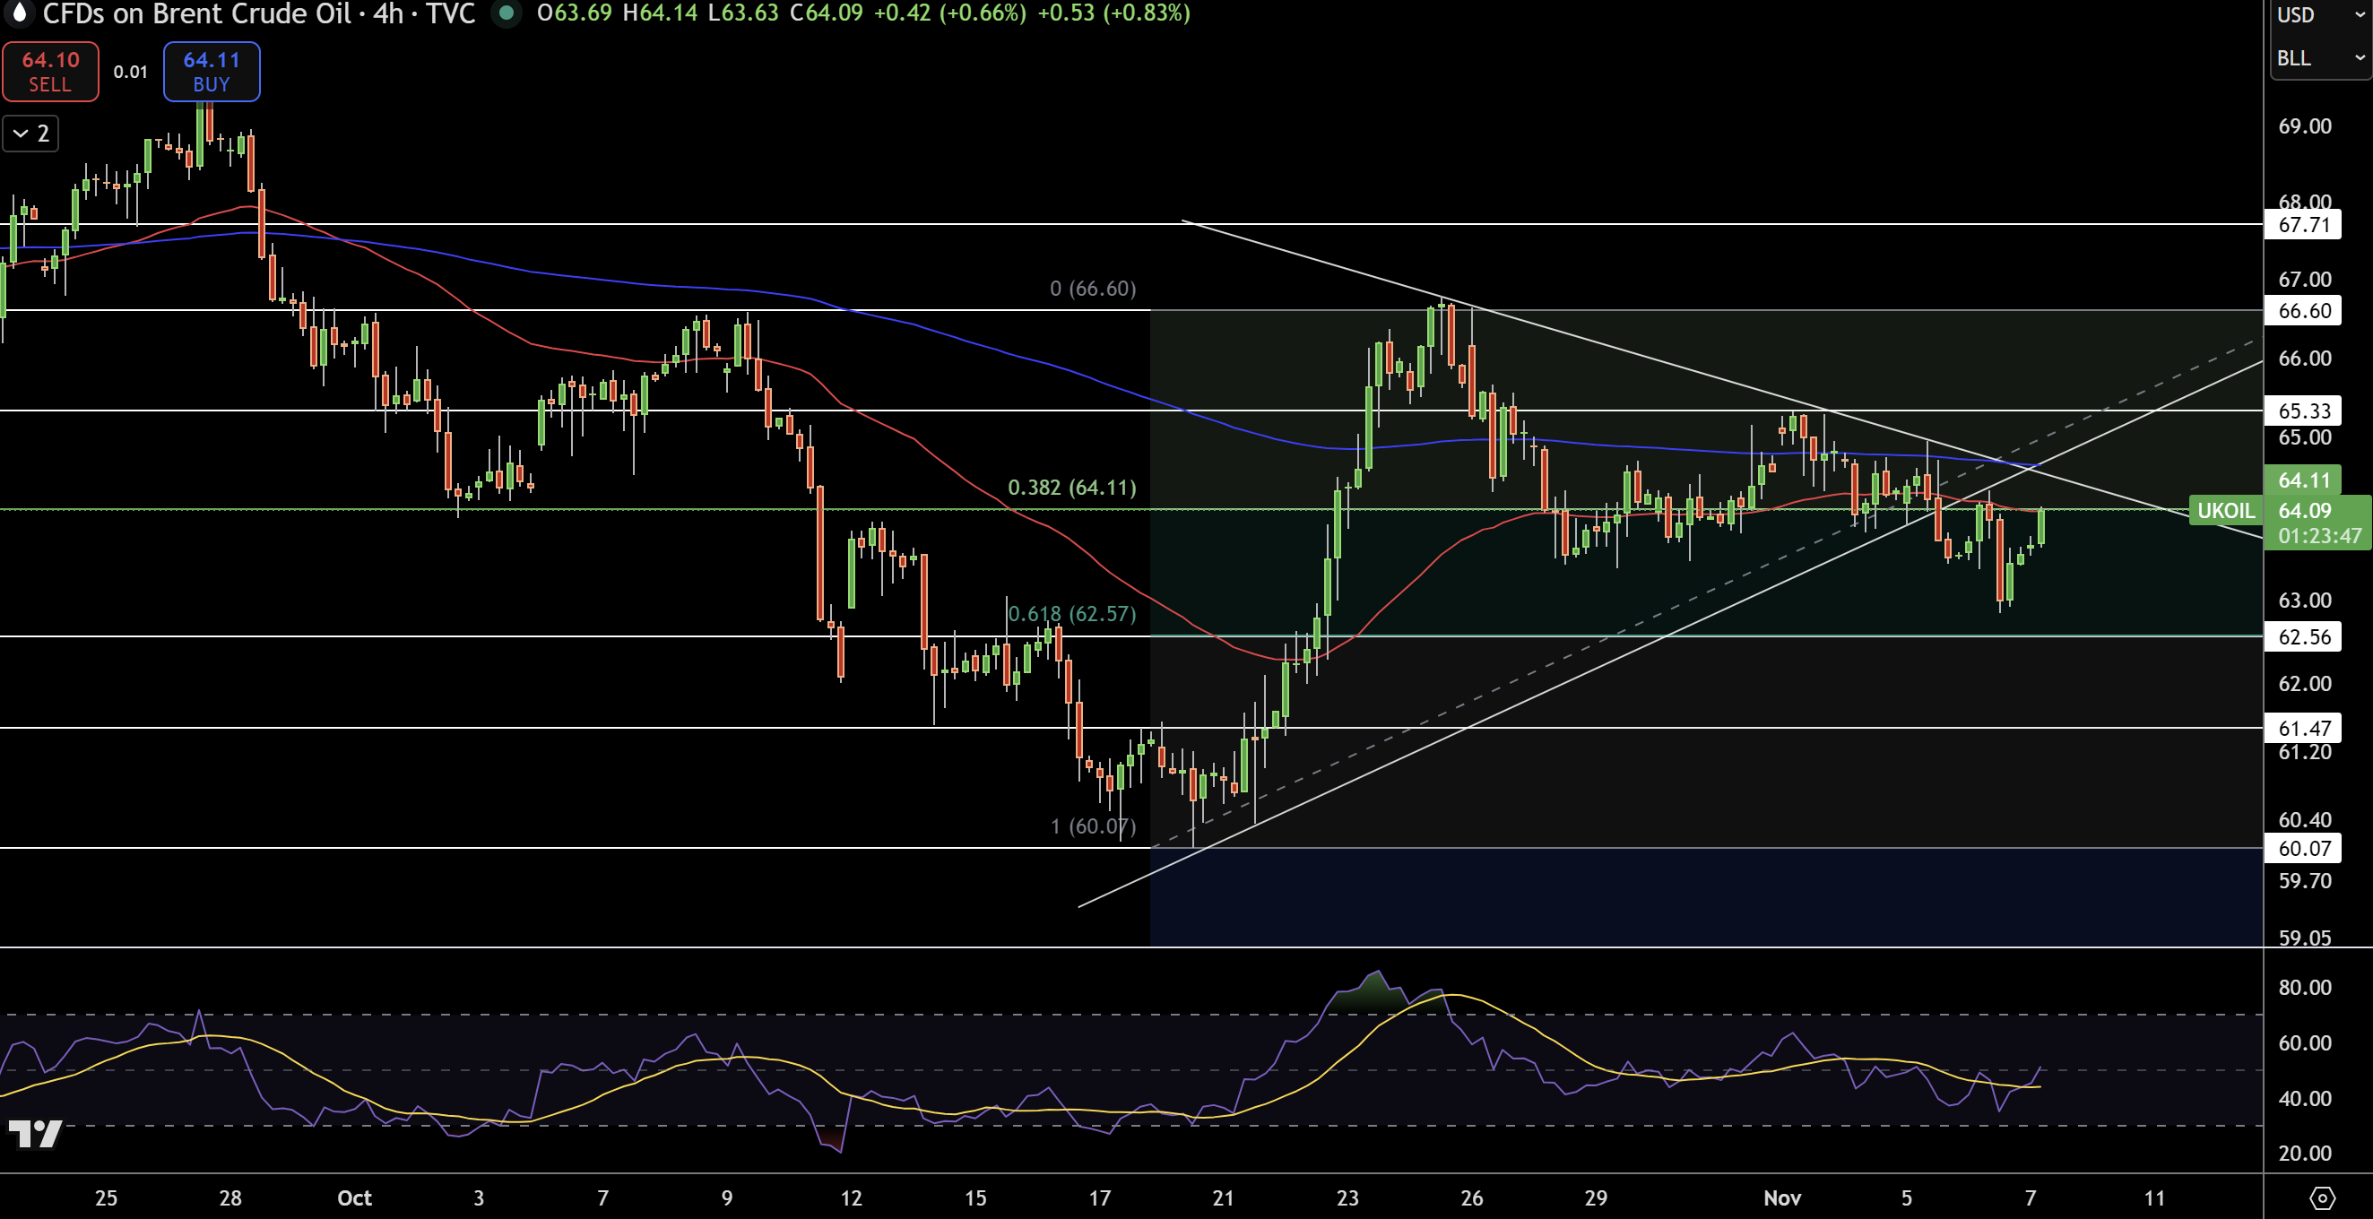Open chart settings gear icon at bottom right
This screenshot has height=1219, width=2373.
tap(2322, 1197)
